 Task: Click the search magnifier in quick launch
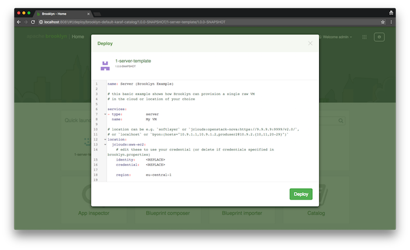[x=341, y=121]
